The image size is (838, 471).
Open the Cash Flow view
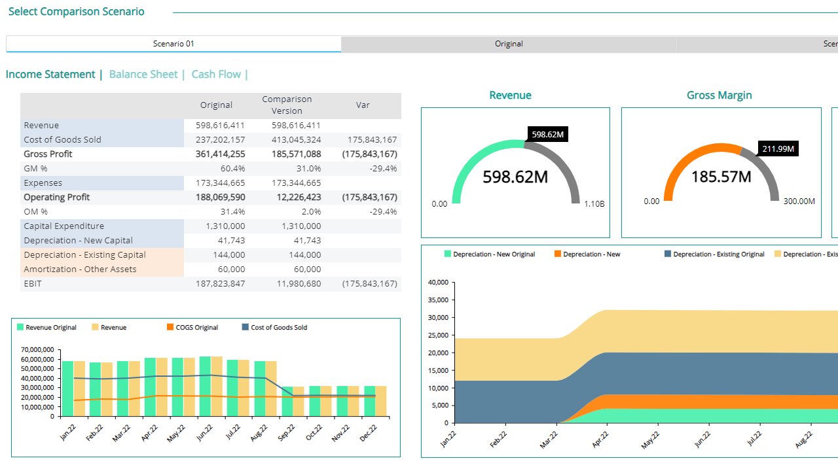216,75
